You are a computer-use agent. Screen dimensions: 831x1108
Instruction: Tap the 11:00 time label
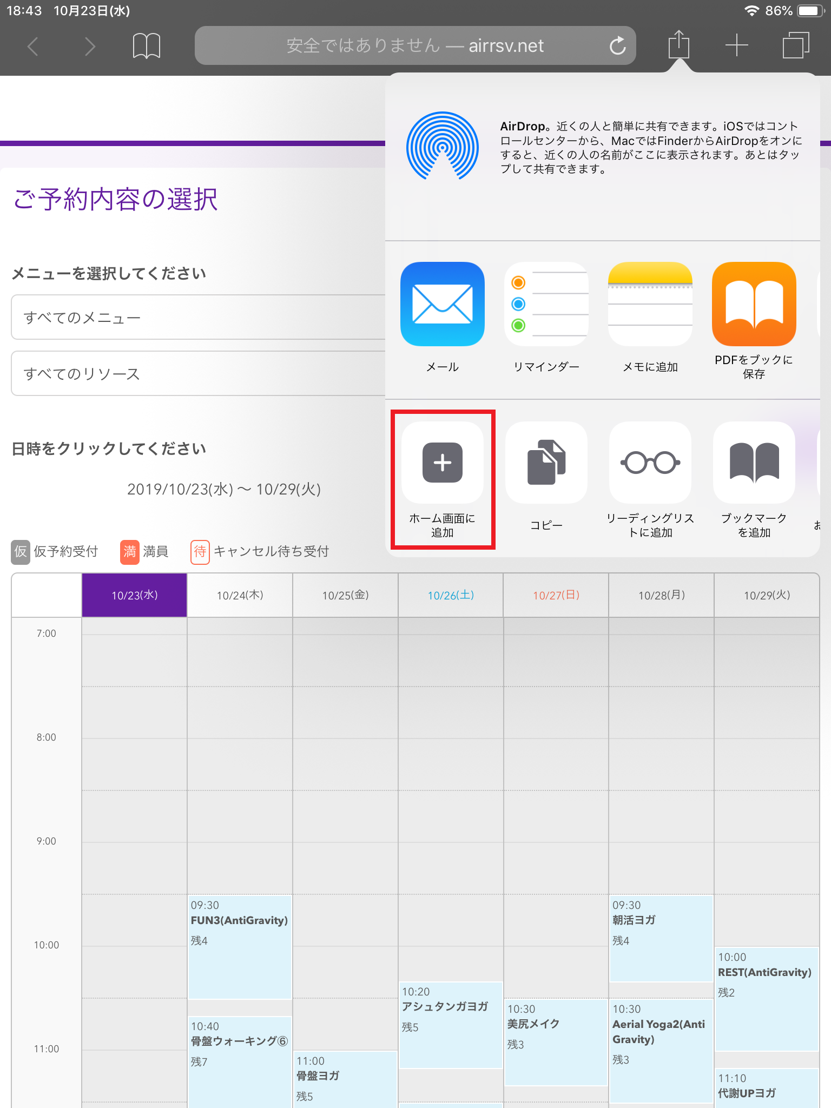tap(47, 1049)
